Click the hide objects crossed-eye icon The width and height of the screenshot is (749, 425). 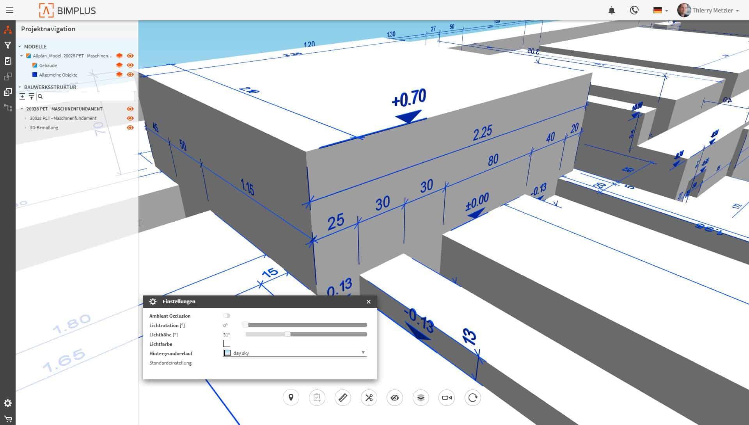(x=394, y=398)
